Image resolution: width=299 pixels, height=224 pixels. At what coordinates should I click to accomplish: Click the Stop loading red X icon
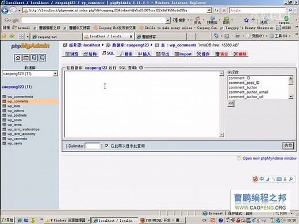(x=224, y=10)
